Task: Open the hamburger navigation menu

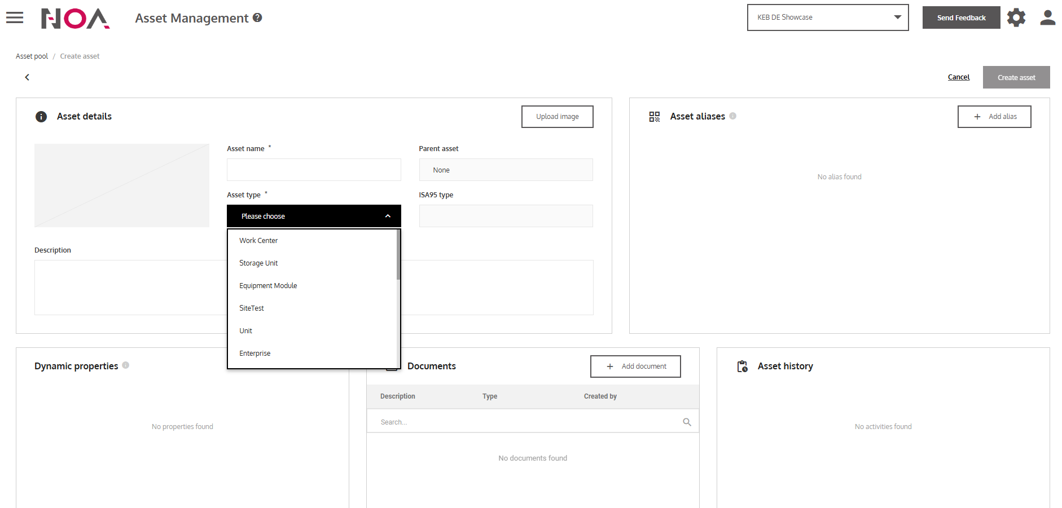Action: 15,17
